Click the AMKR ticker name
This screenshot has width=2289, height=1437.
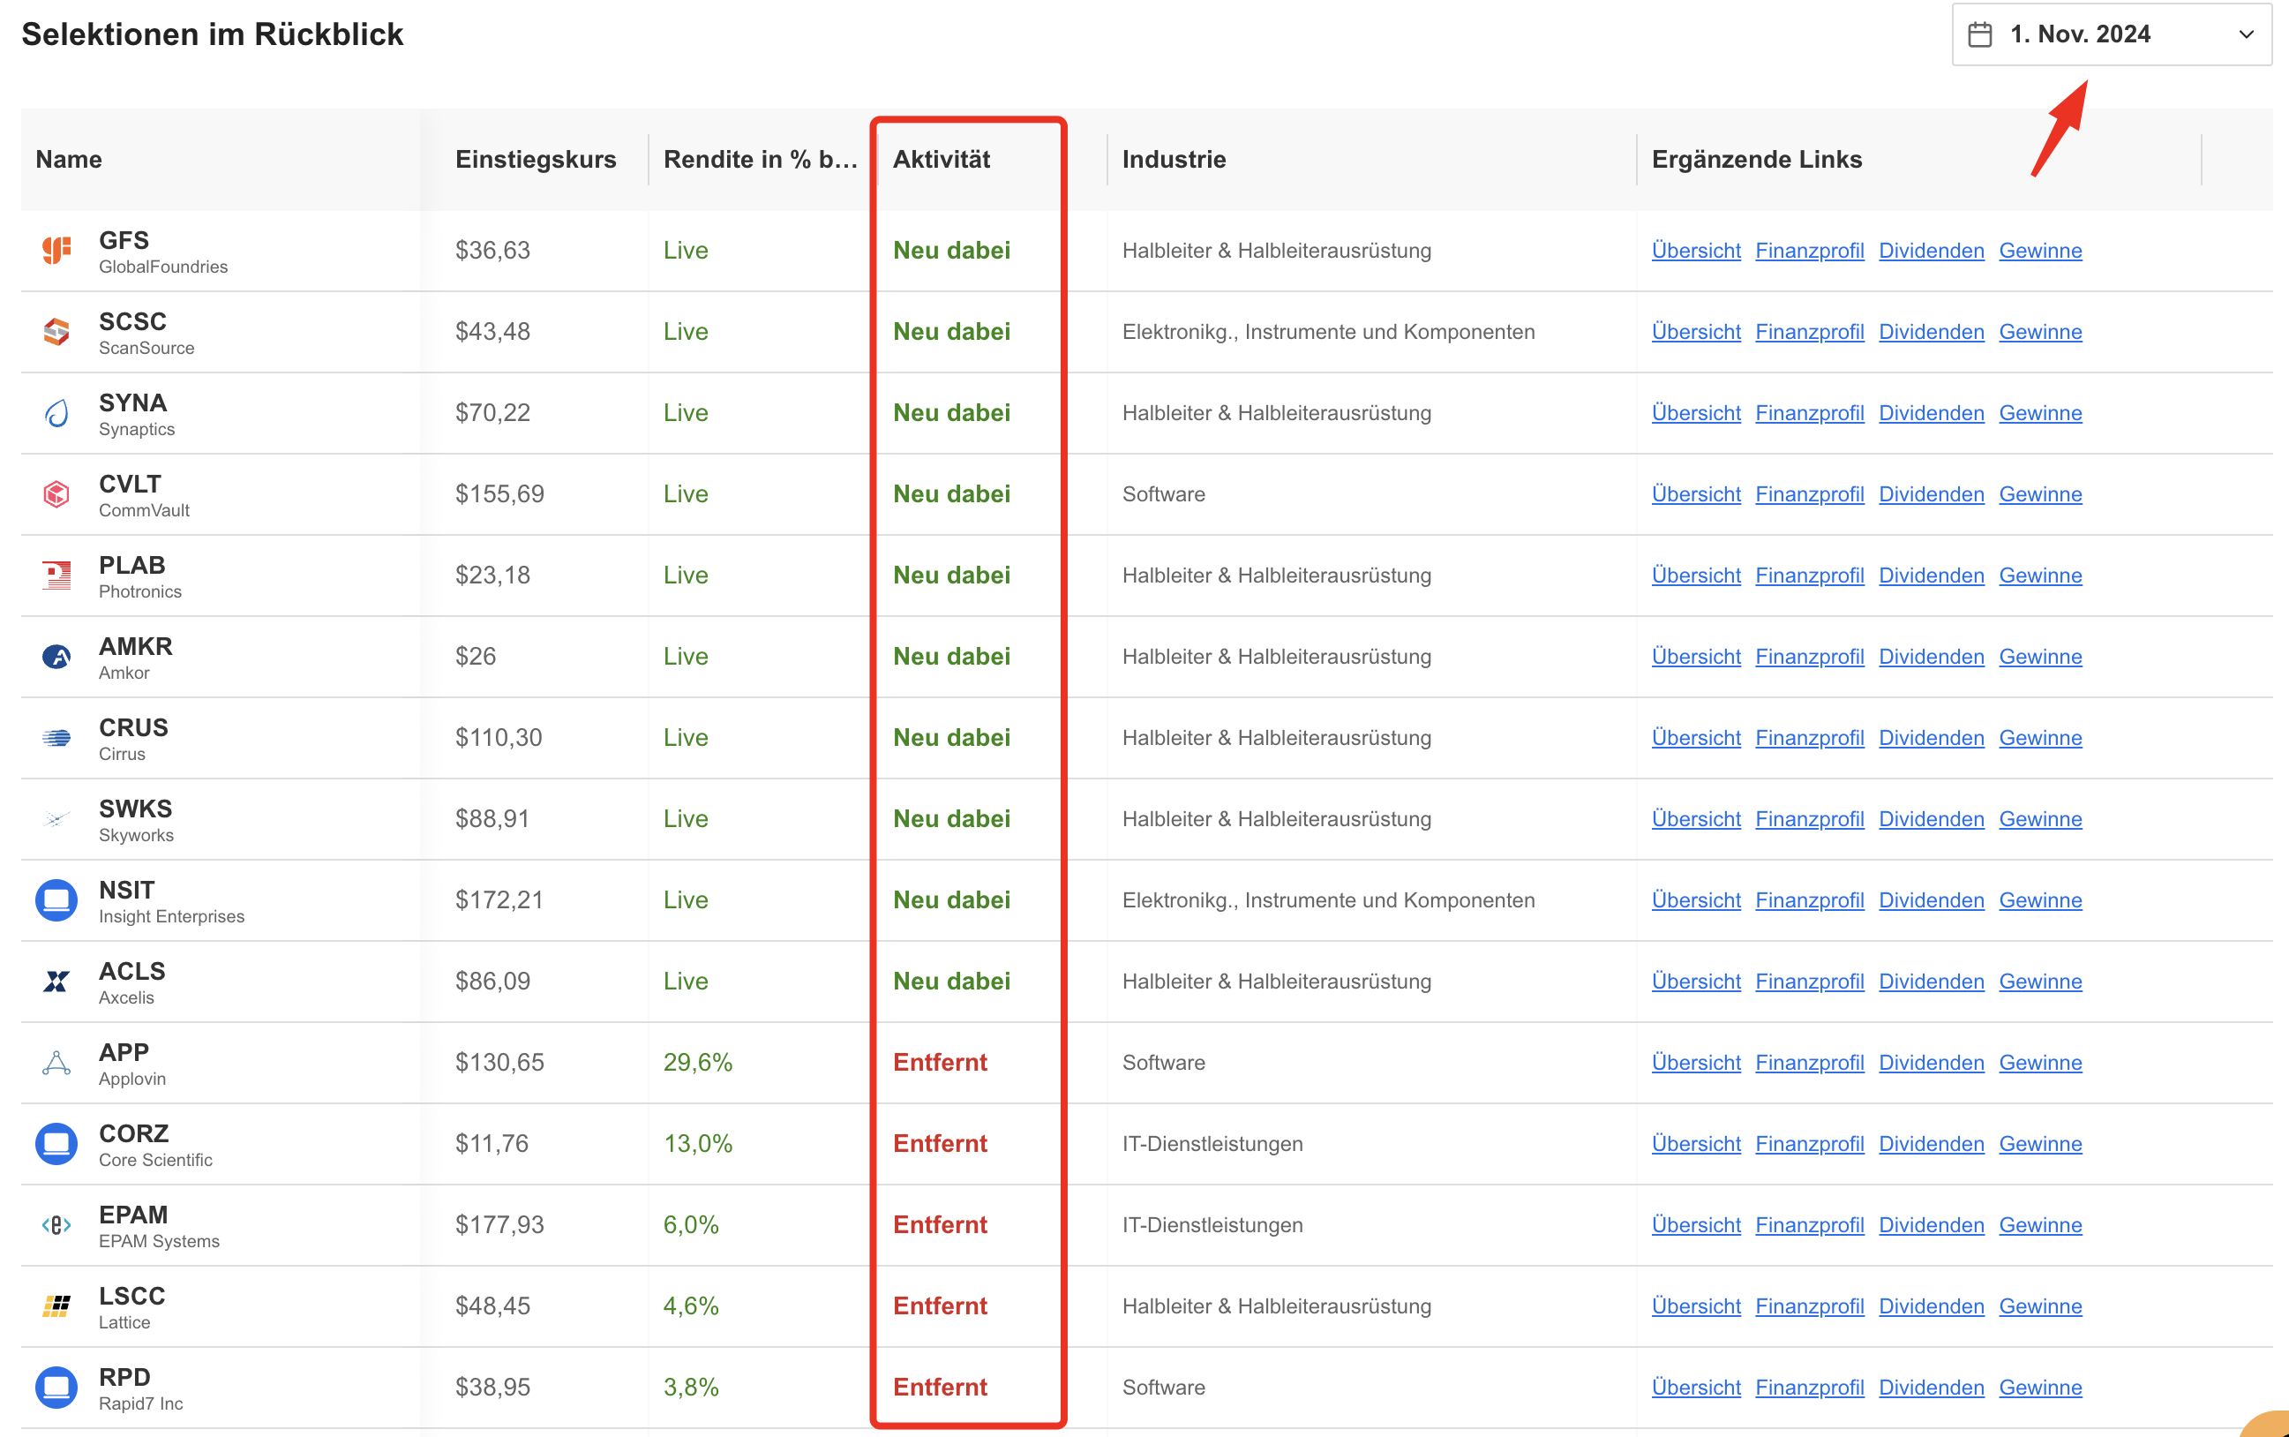tap(135, 646)
